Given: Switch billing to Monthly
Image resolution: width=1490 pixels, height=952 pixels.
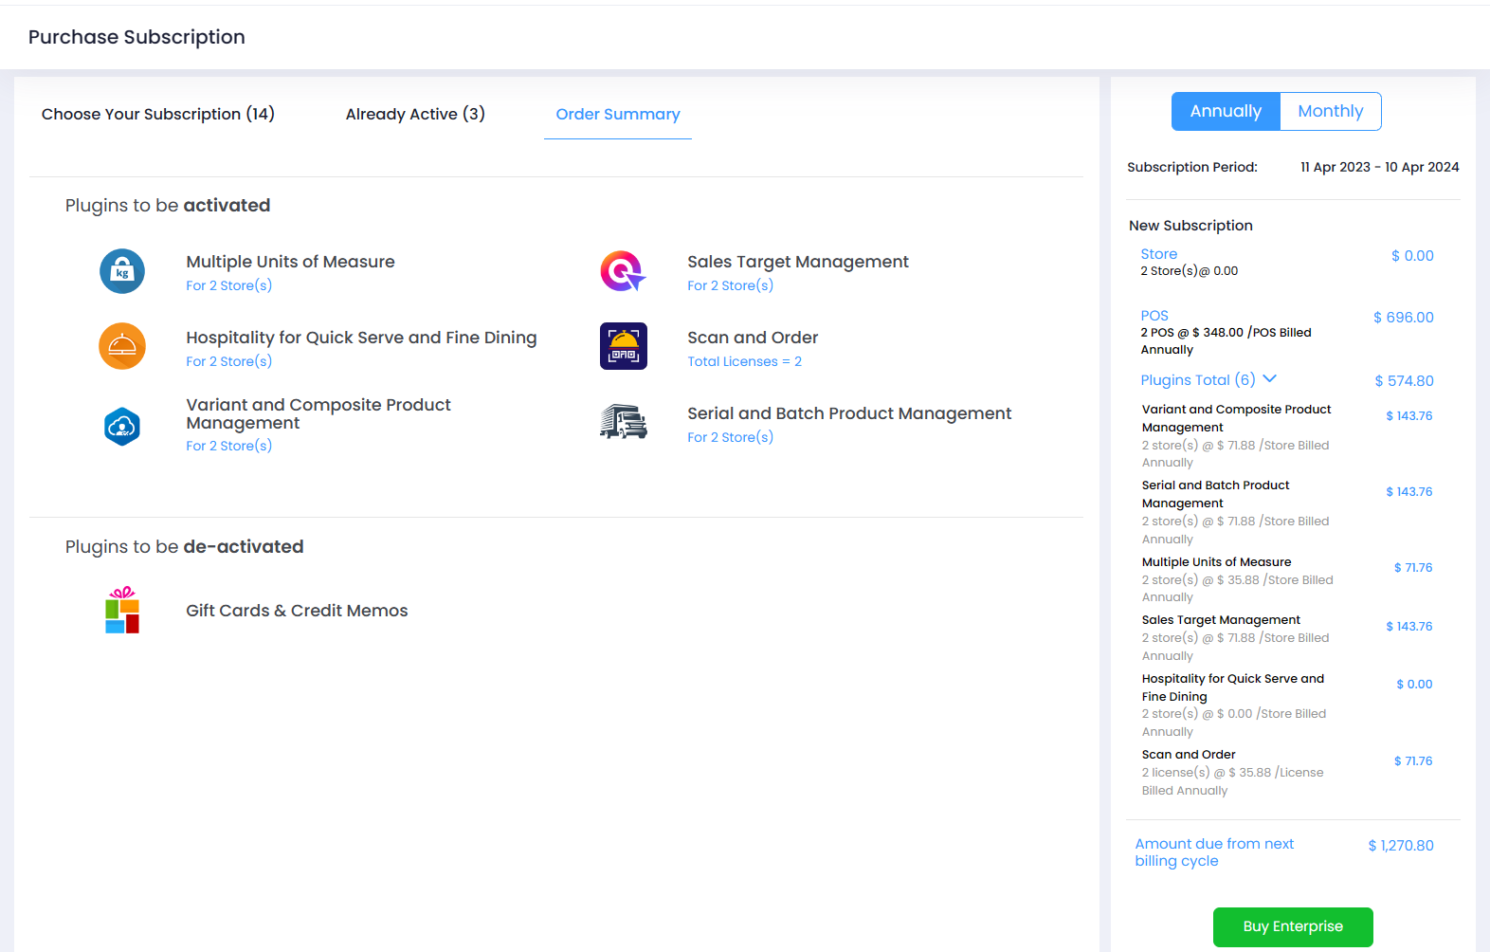Looking at the screenshot, I should tap(1330, 111).
